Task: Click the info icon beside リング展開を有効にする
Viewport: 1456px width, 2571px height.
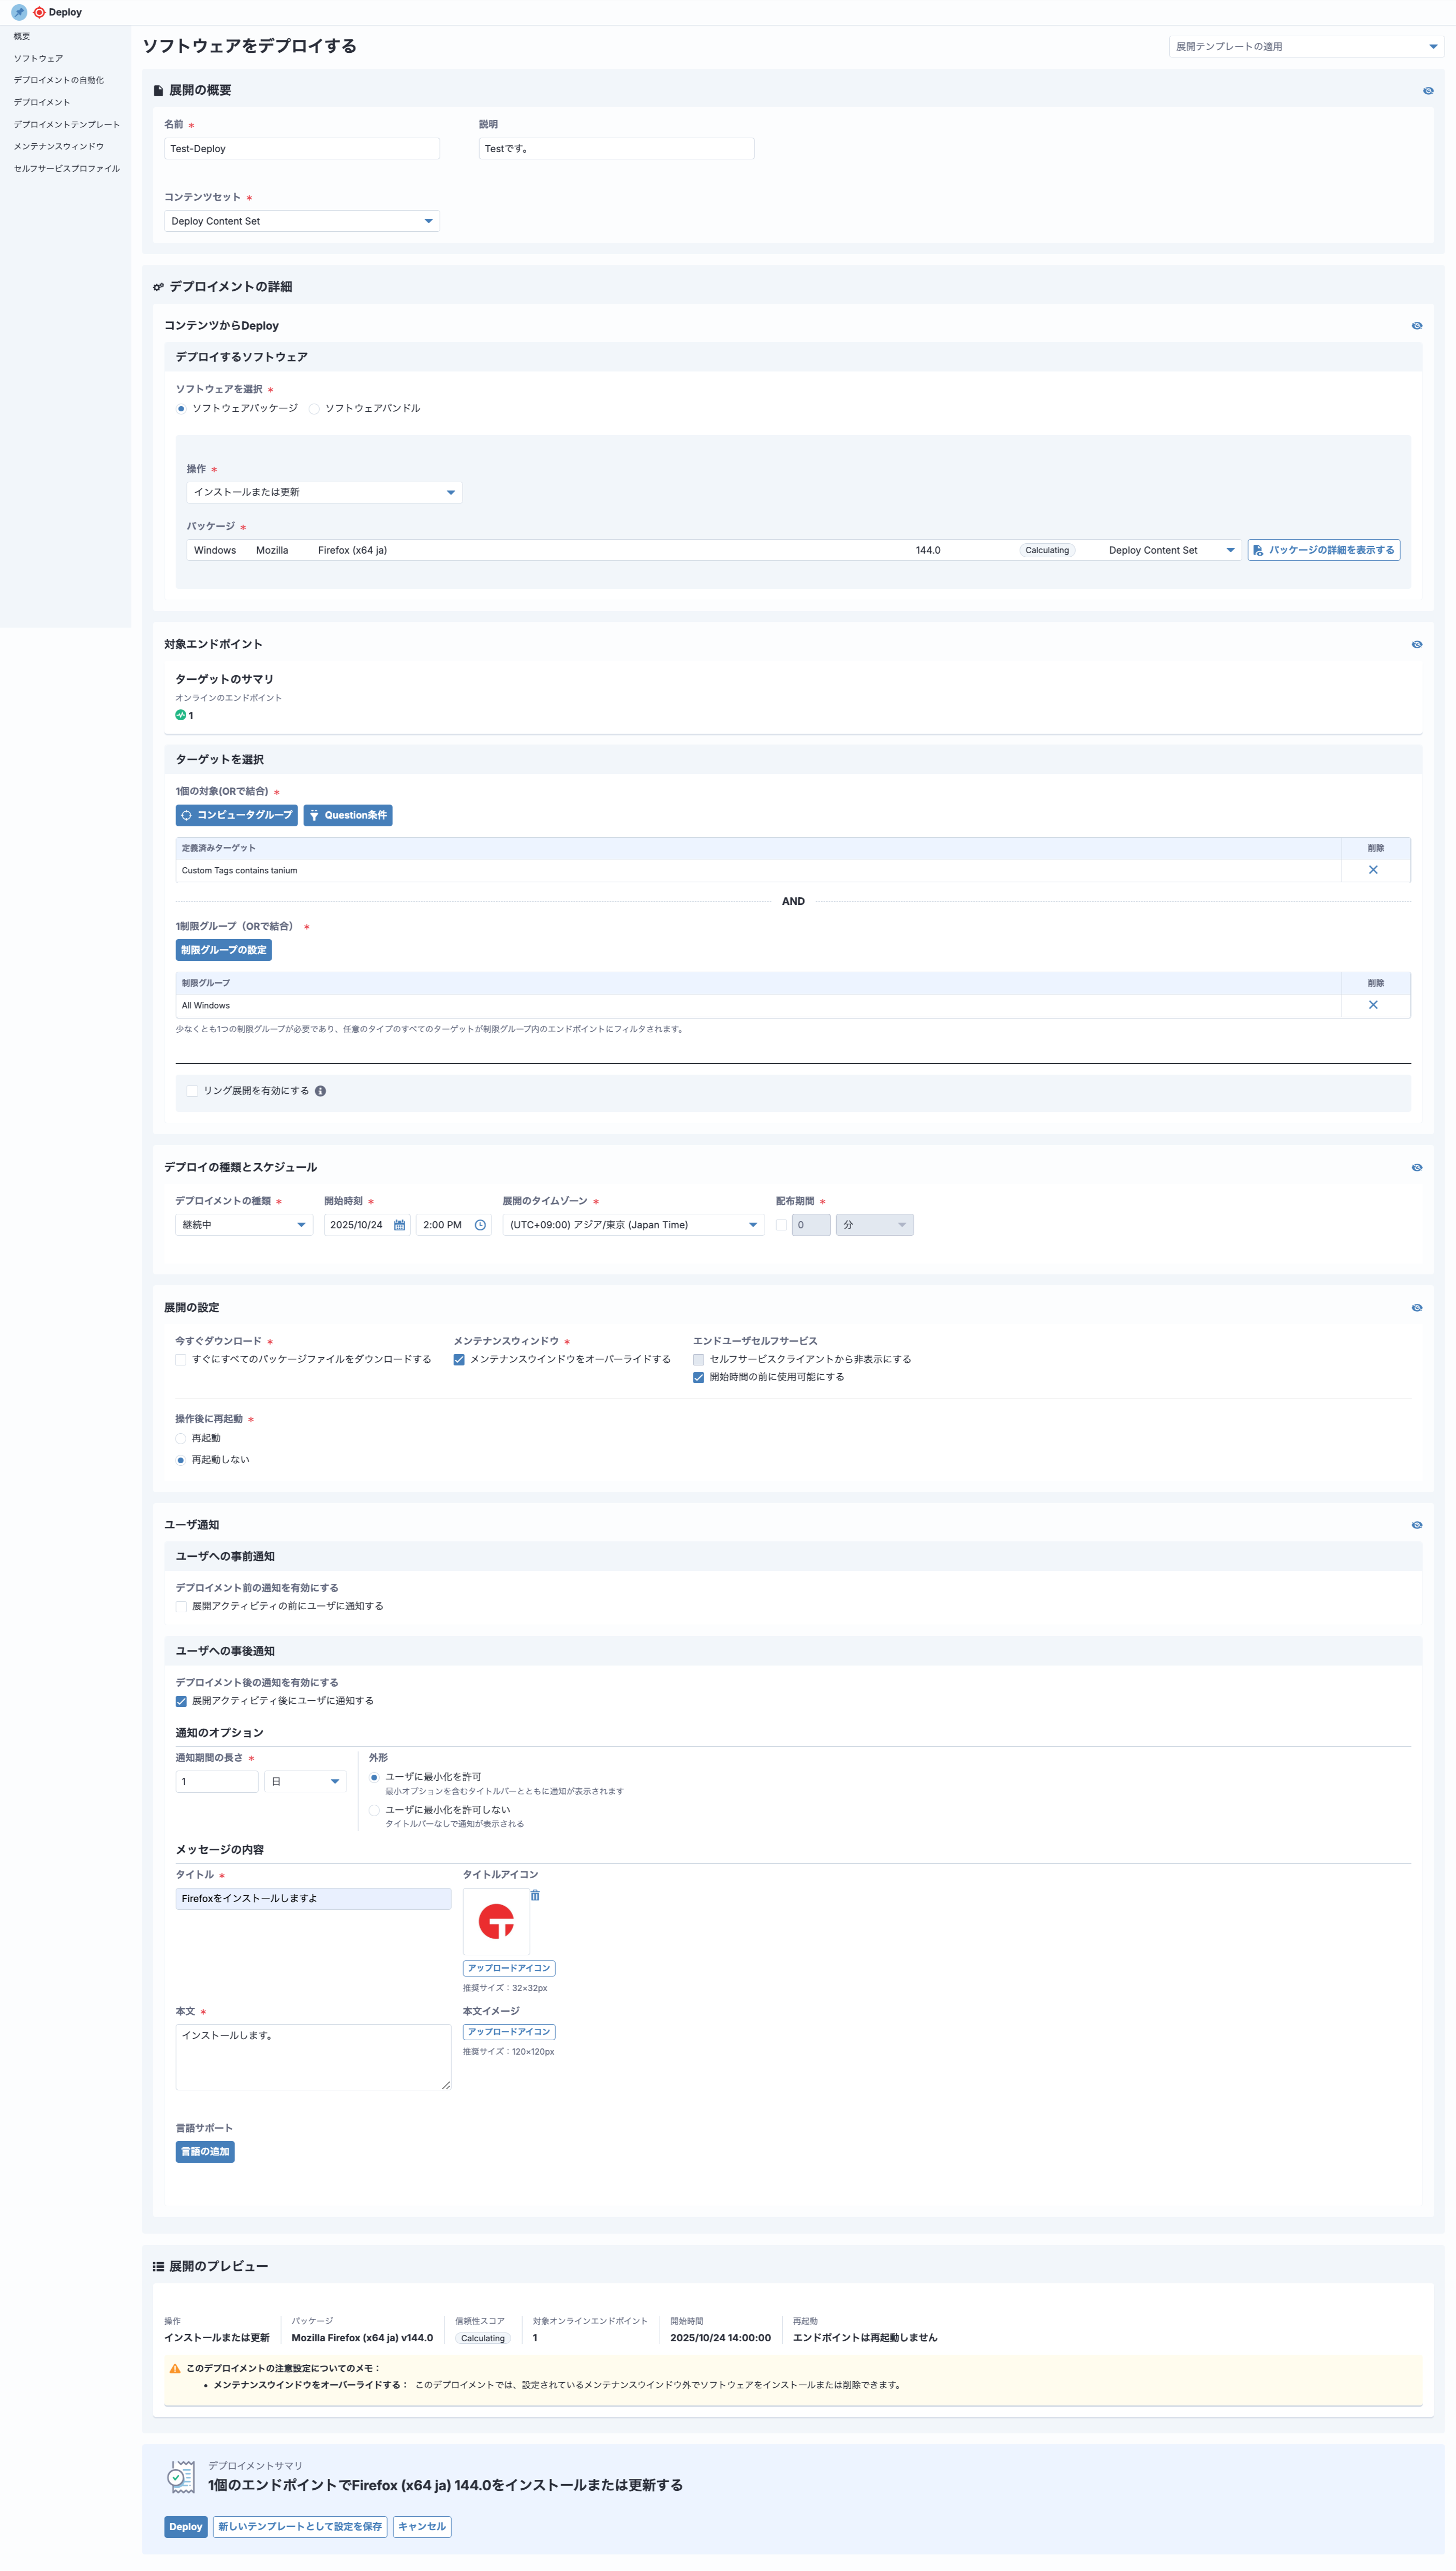Action: pyautogui.click(x=320, y=1091)
